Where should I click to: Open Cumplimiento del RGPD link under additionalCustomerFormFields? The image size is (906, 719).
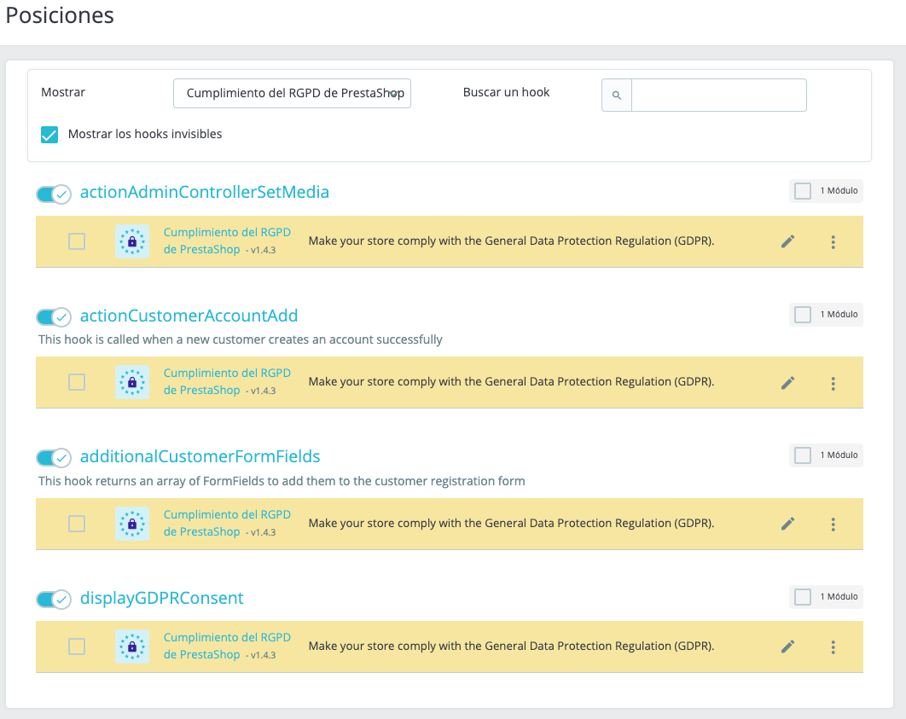[227, 523]
